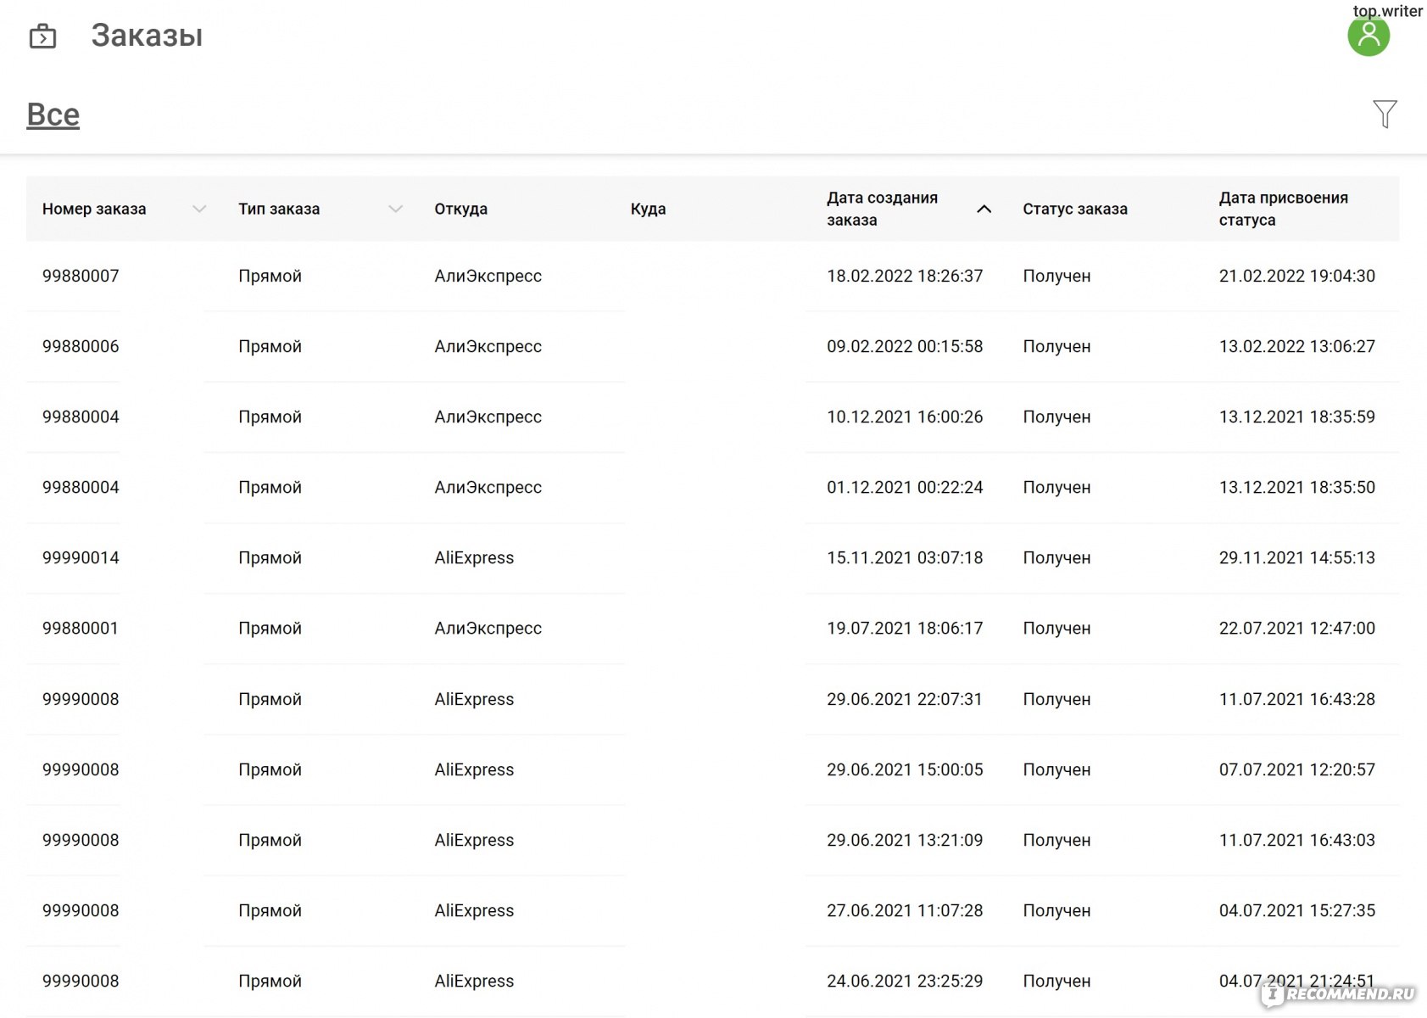
Task: Click status date 13.12.2021 18:35:50
Action: pyautogui.click(x=1296, y=487)
